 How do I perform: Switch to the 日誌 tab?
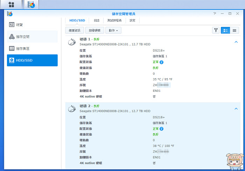point(97,20)
